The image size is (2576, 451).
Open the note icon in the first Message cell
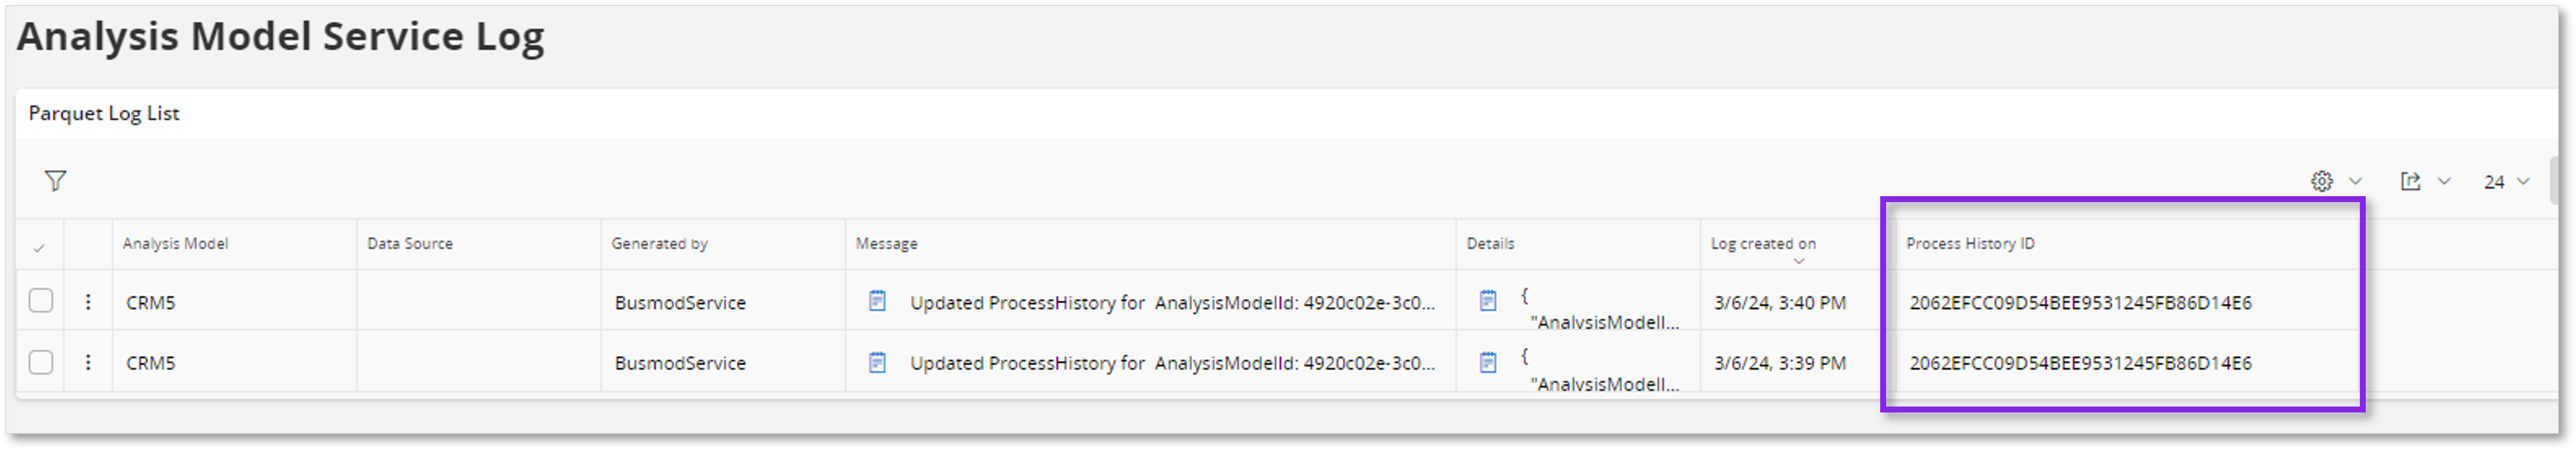(878, 301)
